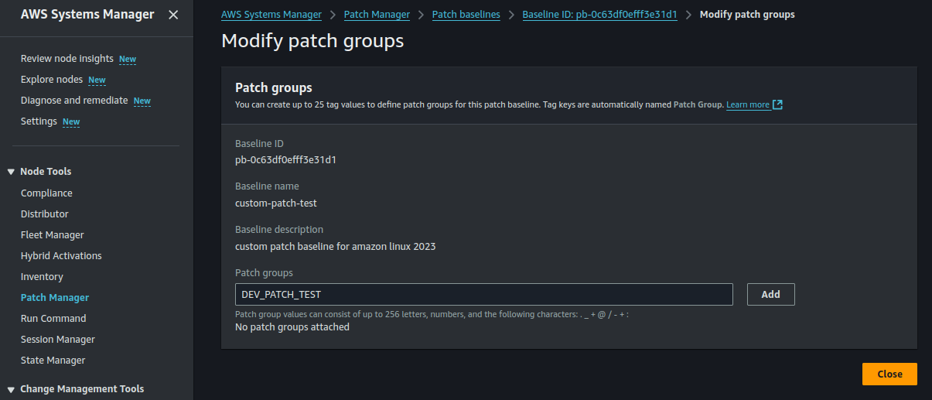Open Fleet Manager
Image resolution: width=932 pixels, height=400 pixels.
point(53,235)
